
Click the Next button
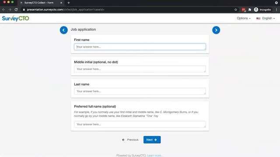[x=152, y=140]
